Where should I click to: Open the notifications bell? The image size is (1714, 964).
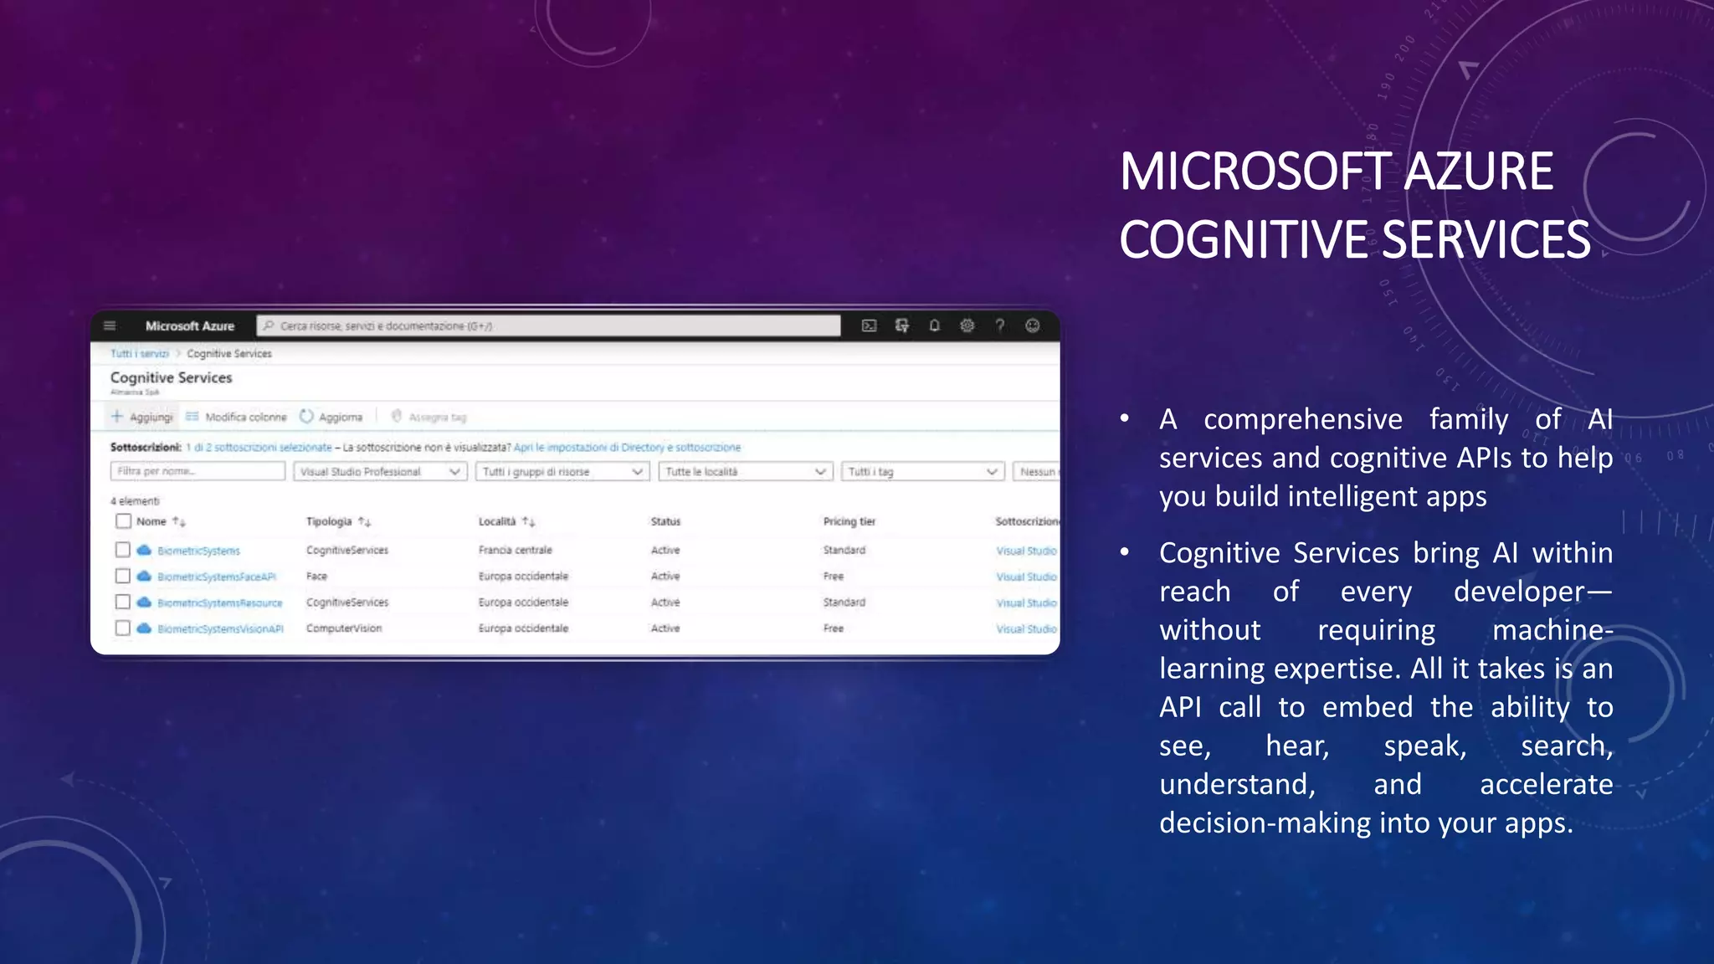pos(934,326)
